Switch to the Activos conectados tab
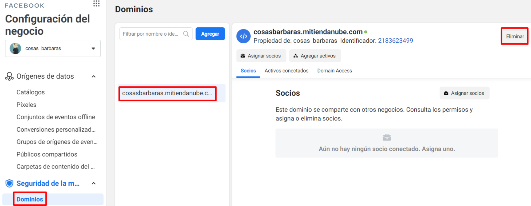Image resolution: width=531 pixels, height=206 pixels. (x=286, y=71)
